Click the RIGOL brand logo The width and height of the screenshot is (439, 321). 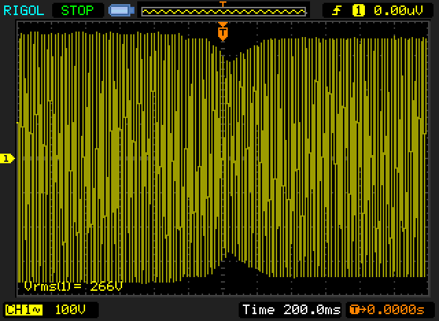tap(24, 11)
